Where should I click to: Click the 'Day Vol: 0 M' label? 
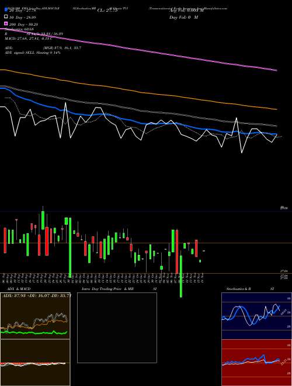[183, 17]
